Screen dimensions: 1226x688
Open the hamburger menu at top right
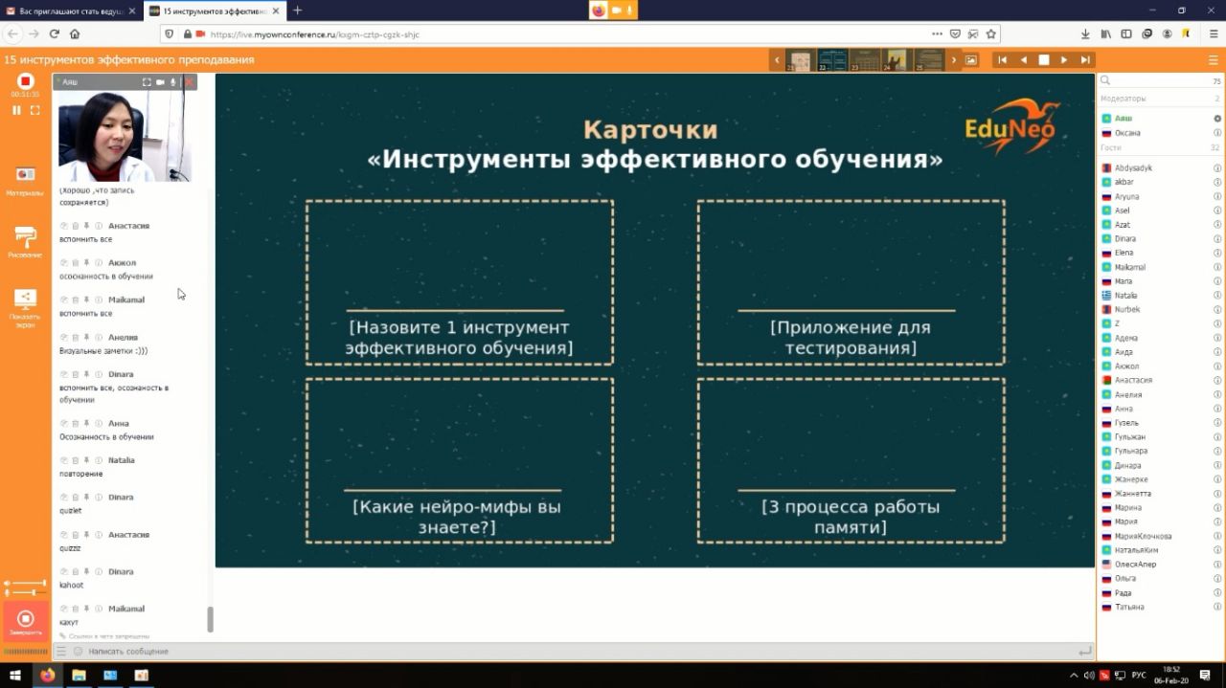pyautogui.click(x=1213, y=59)
